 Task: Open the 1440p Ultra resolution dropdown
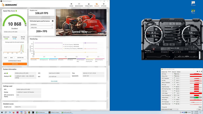(41, 28)
